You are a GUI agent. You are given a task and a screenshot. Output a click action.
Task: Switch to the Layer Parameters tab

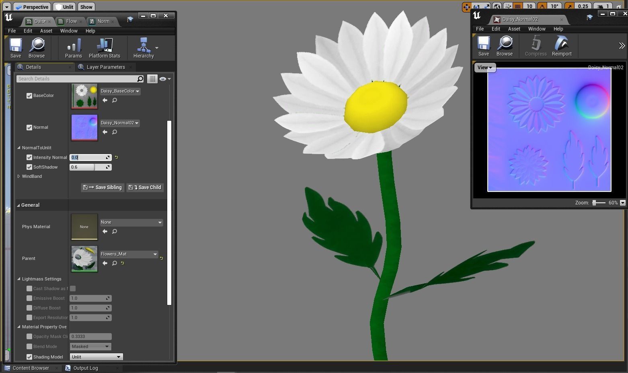click(x=105, y=67)
